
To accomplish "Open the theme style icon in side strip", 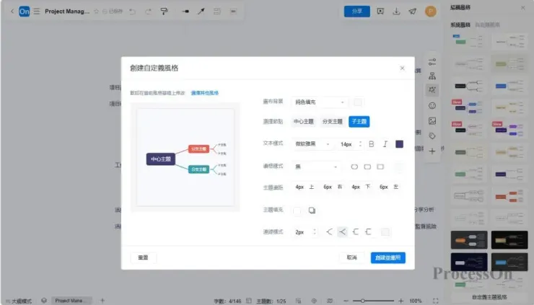I will point(432,90).
